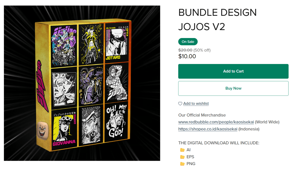Click the OH! MY! GOD! design card

click(x=117, y=121)
